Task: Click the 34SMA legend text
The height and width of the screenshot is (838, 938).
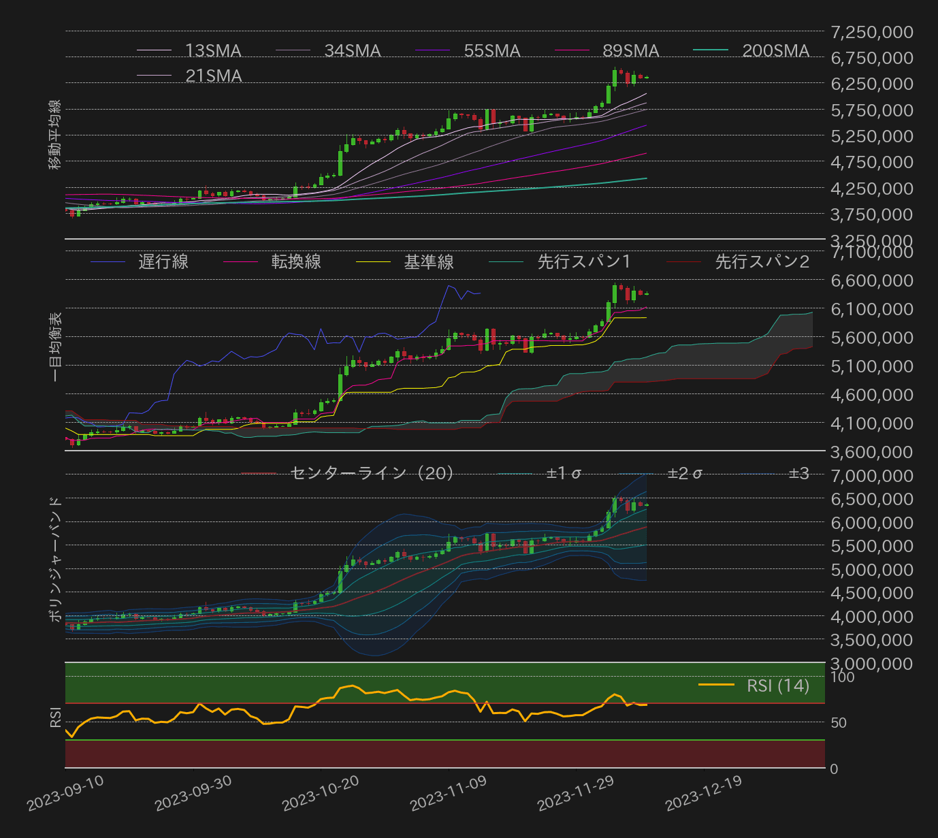Action: tap(352, 51)
